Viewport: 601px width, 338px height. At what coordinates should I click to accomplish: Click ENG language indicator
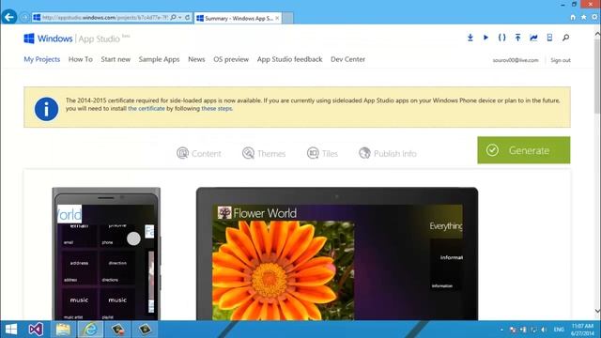click(x=559, y=330)
